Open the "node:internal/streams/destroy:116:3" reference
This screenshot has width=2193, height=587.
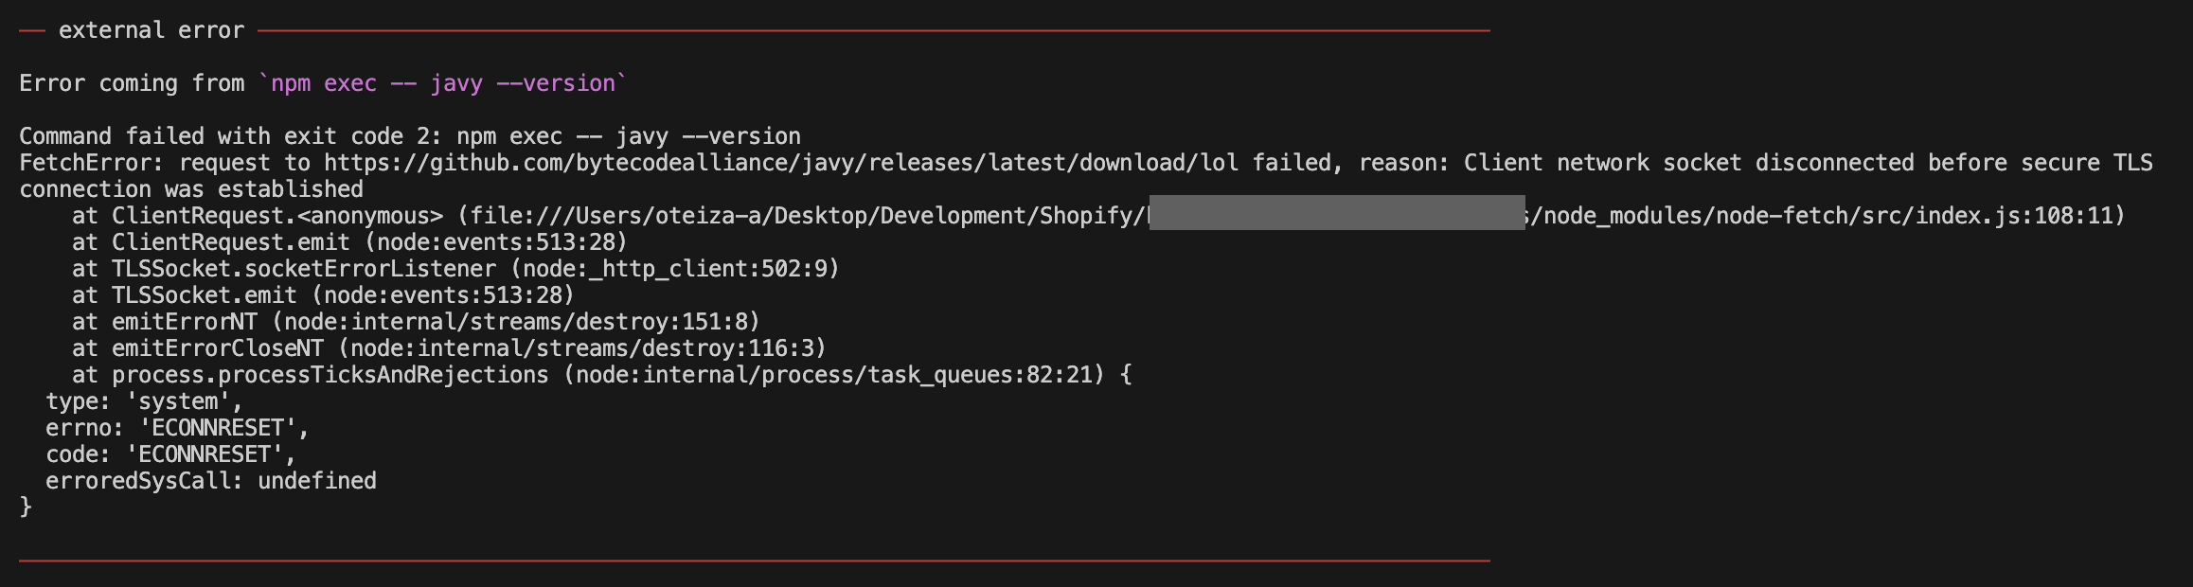click(x=581, y=348)
